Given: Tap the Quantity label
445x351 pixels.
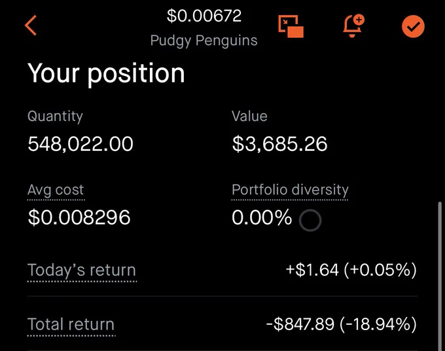Looking at the screenshot, I should (x=56, y=116).
